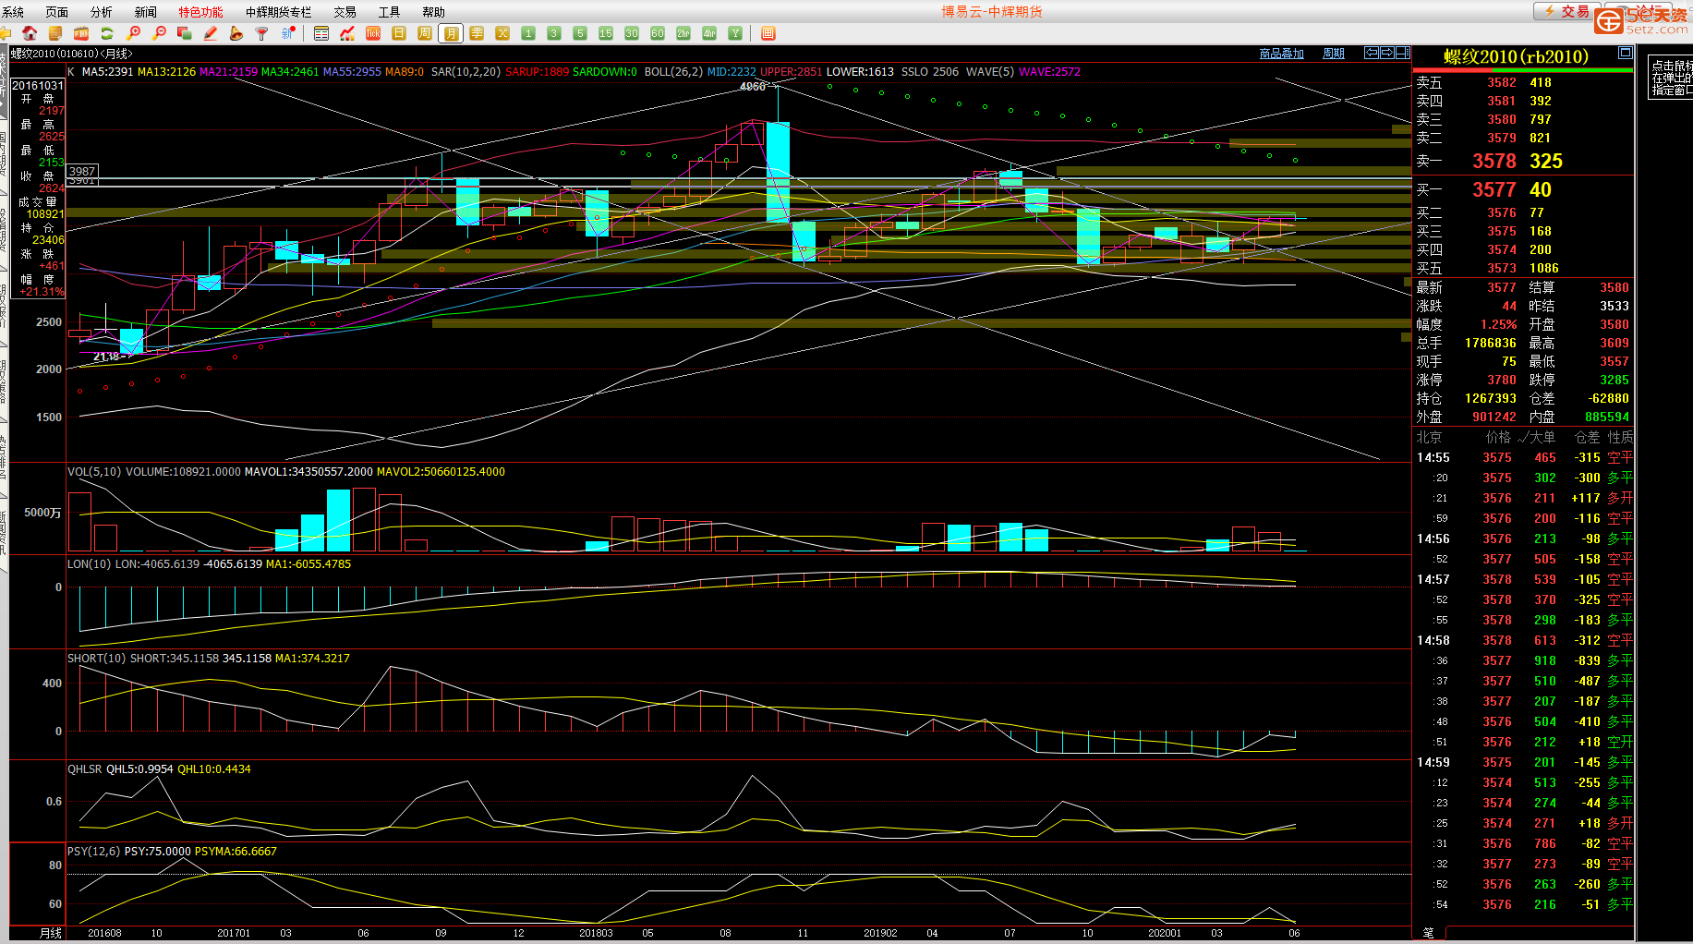
Task: Open the 交易 menu in menu bar
Action: pyautogui.click(x=345, y=12)
